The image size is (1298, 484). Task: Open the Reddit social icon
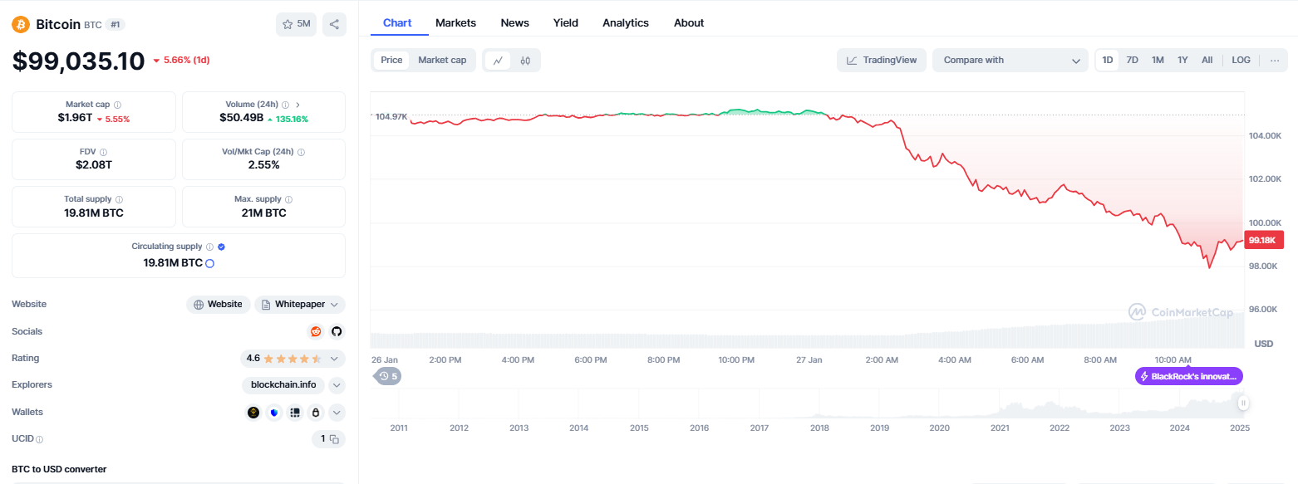pos(316,331)
